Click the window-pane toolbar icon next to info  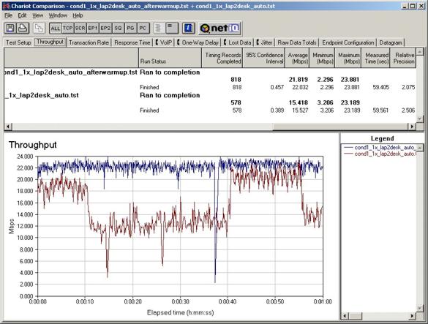[172, 28]
